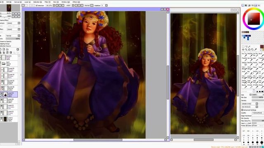Screen dimensions: 264x148
Task: Open the Filter menu
Action: point(47,2)
